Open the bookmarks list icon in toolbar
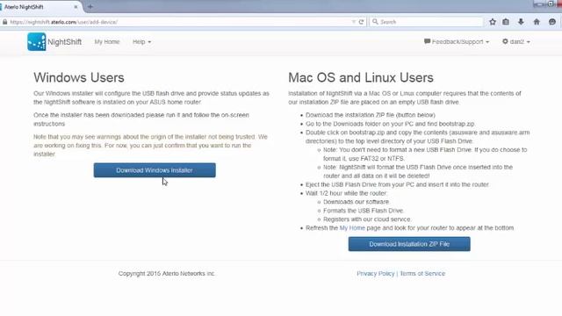562x316 pixels. tap(506, 22)
